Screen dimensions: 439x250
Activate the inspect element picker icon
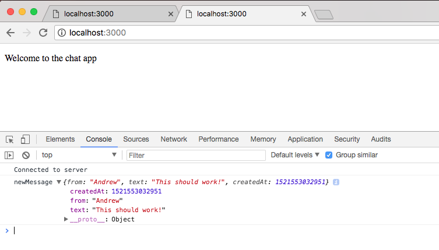point(10,139)
